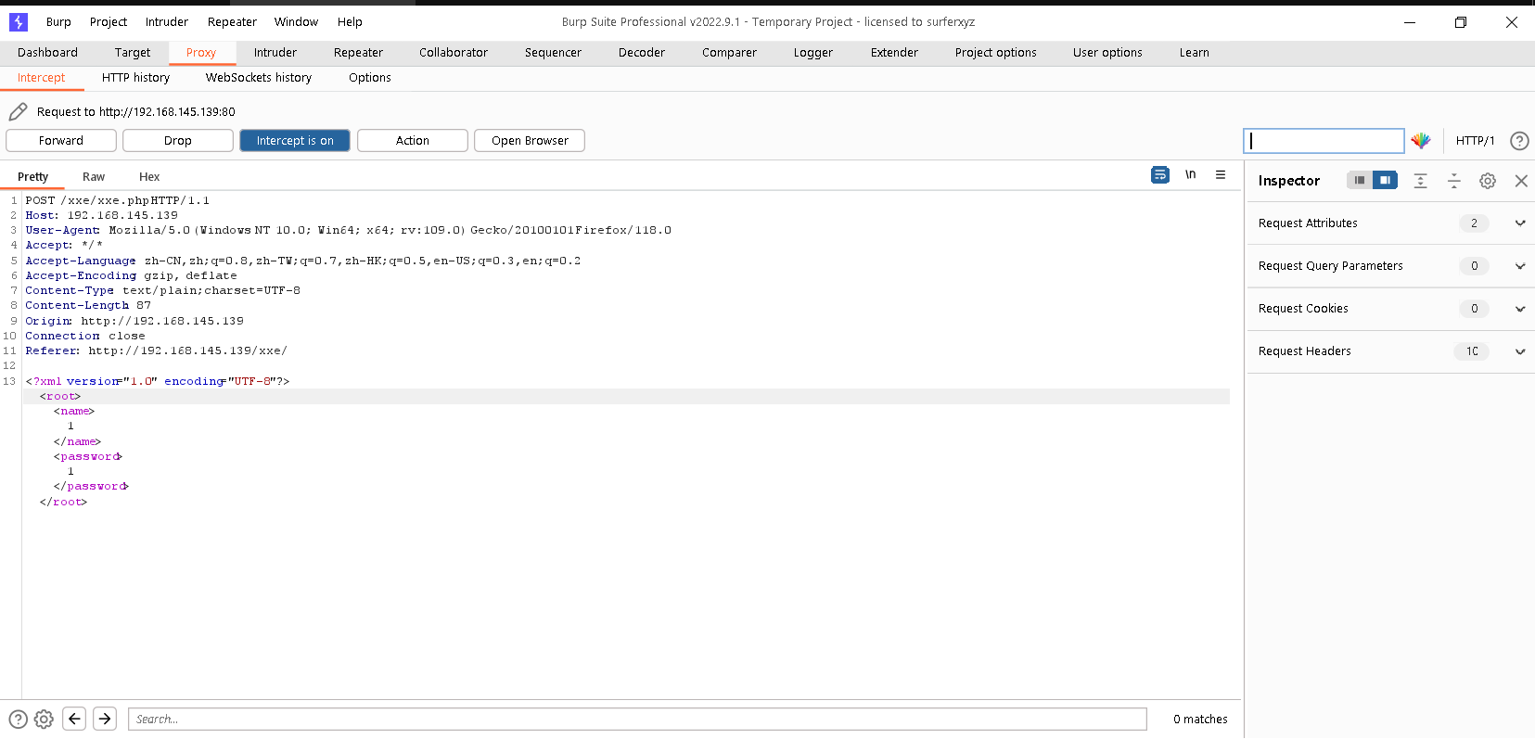Select the Proxy tab
The height and width of the screenshot is (739, 1535).
click(201, 53)
